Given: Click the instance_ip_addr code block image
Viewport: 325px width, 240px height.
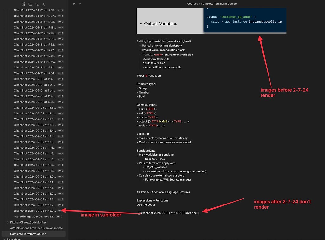Looking at the screenshot, I should (x=244, y=20).
